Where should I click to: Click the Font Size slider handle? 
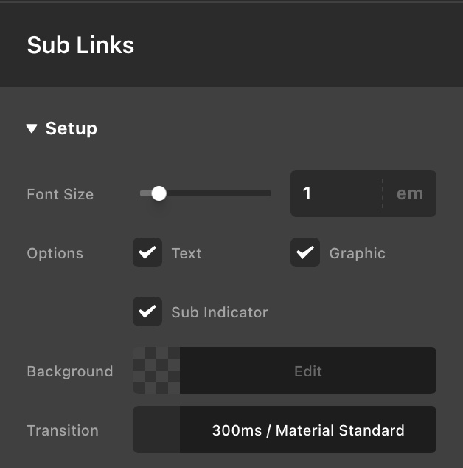(x=159, y=193)
